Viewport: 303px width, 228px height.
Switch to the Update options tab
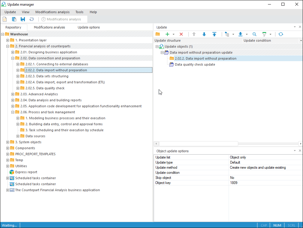88,27
